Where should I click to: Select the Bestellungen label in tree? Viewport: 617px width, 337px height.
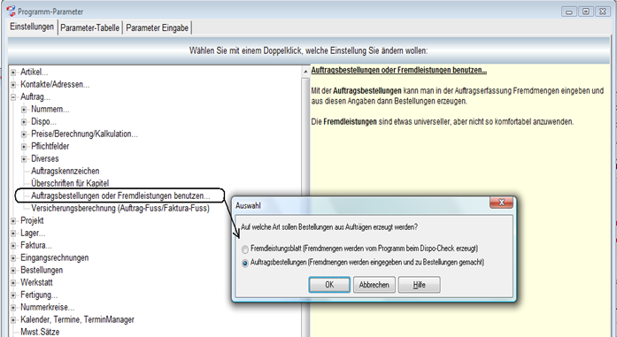click(42, 270)
